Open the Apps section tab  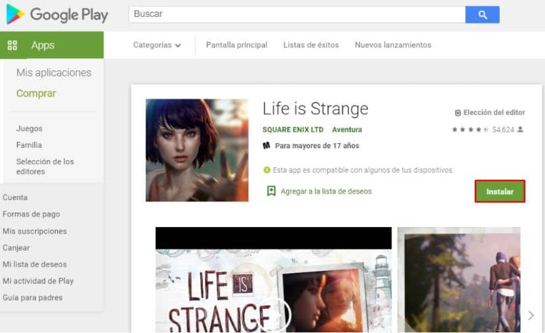pyautogui.click(x=52, y=45)
